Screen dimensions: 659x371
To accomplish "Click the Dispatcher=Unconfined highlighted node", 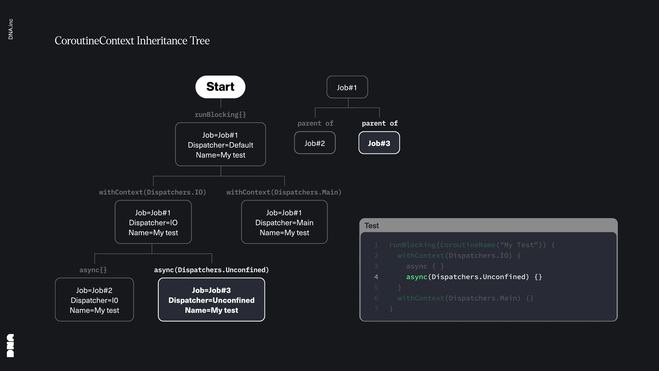I will tap(211, 300).
